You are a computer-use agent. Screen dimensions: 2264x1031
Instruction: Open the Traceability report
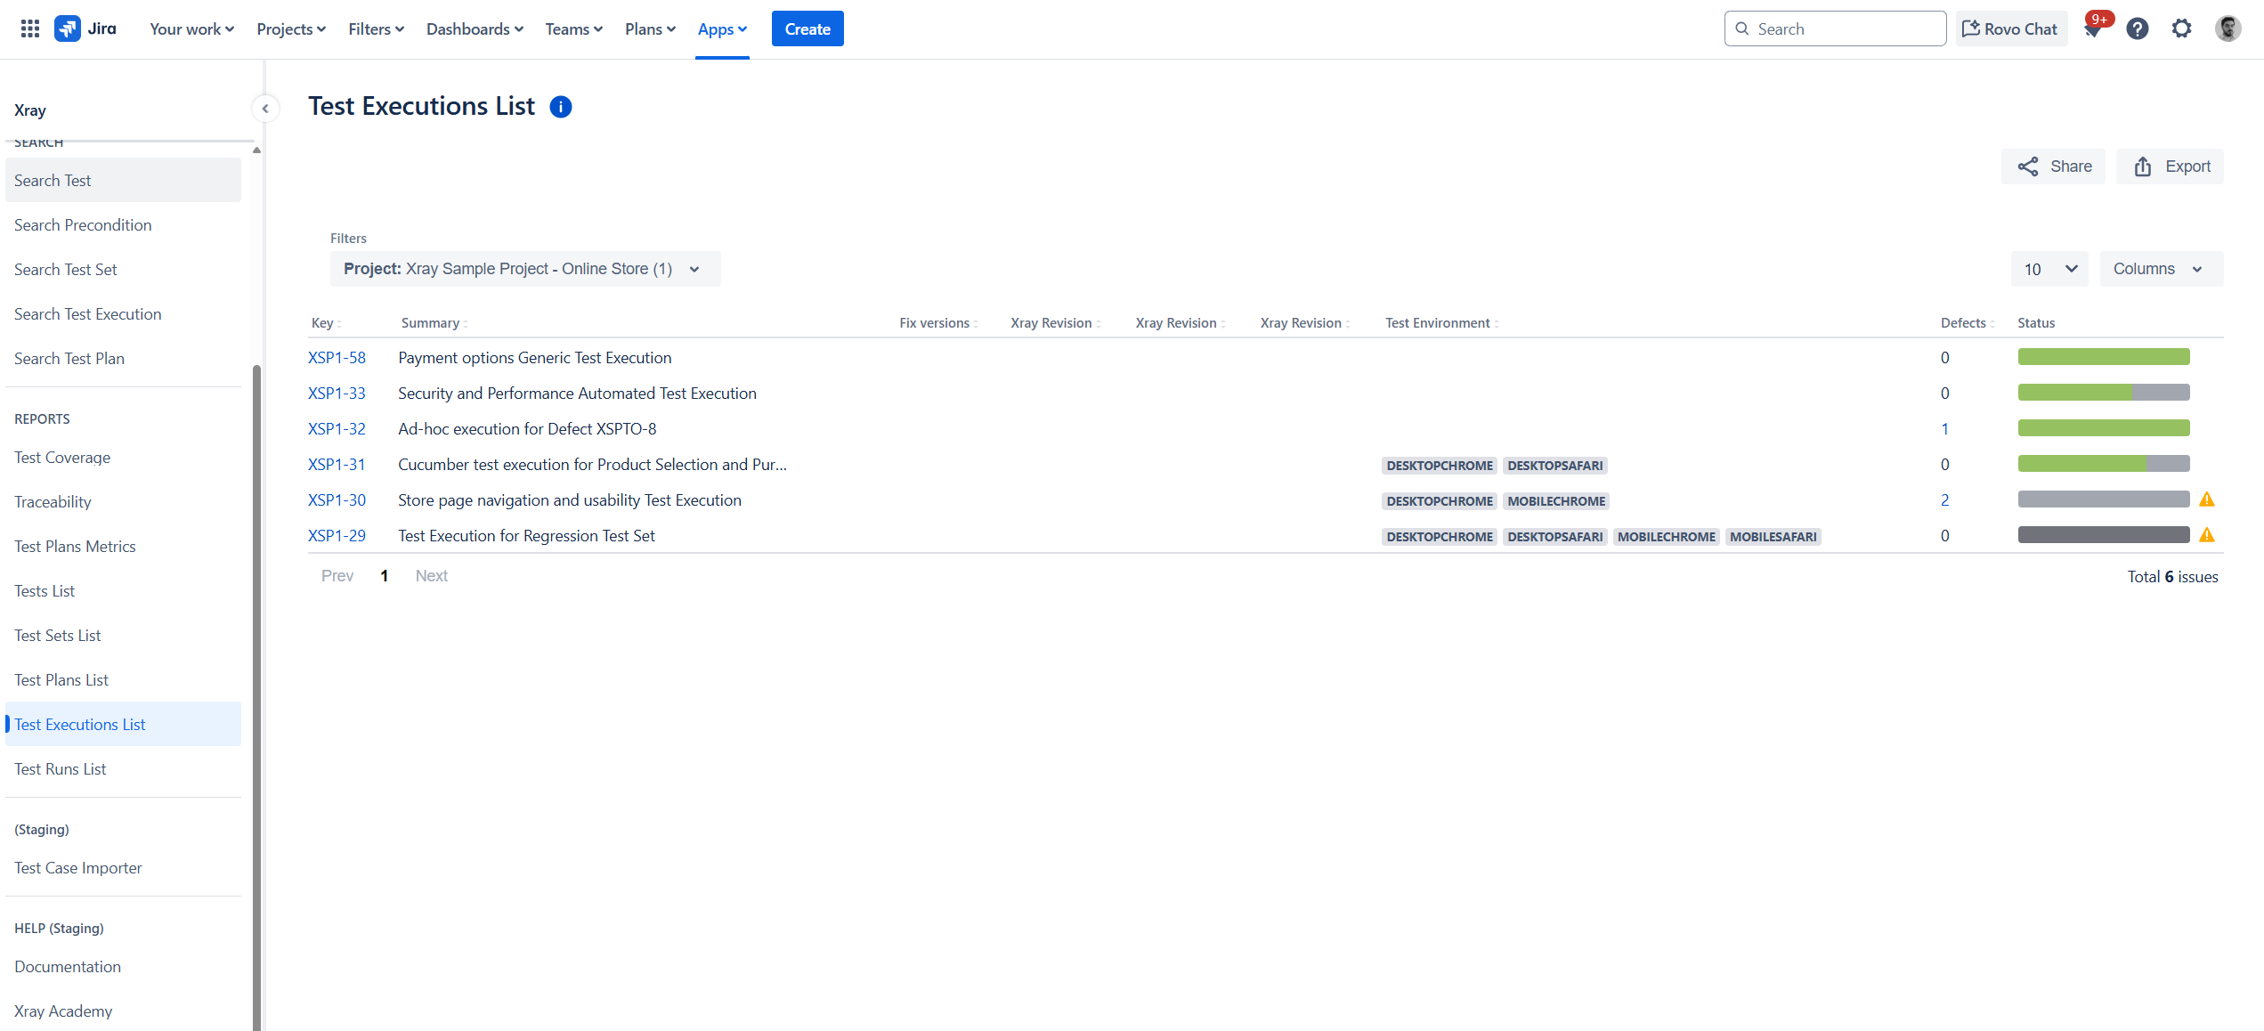(x=123, y=501)
